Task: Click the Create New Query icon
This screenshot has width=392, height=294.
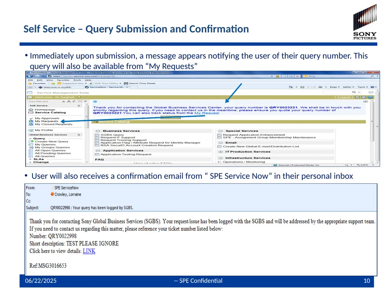Action: coord(31,142)
